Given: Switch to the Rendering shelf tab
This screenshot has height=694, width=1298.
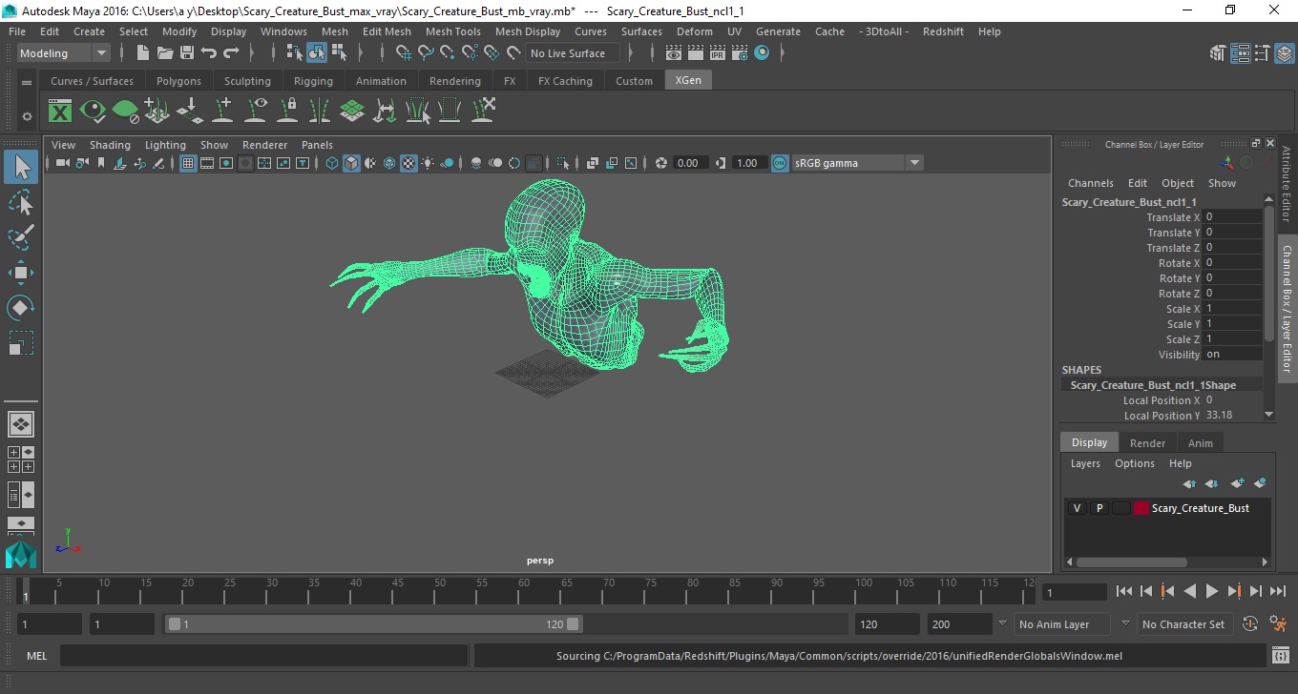Looking at the screenshot, I should coord(454,81).
